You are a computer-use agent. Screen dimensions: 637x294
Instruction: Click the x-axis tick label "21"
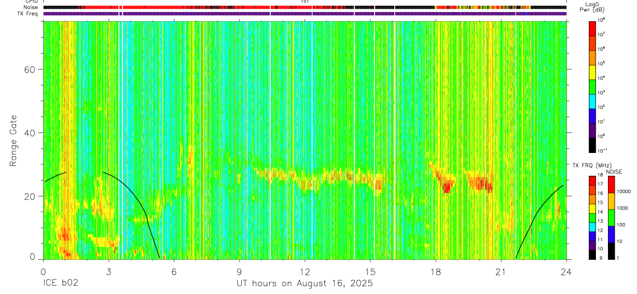pos(501,271)
